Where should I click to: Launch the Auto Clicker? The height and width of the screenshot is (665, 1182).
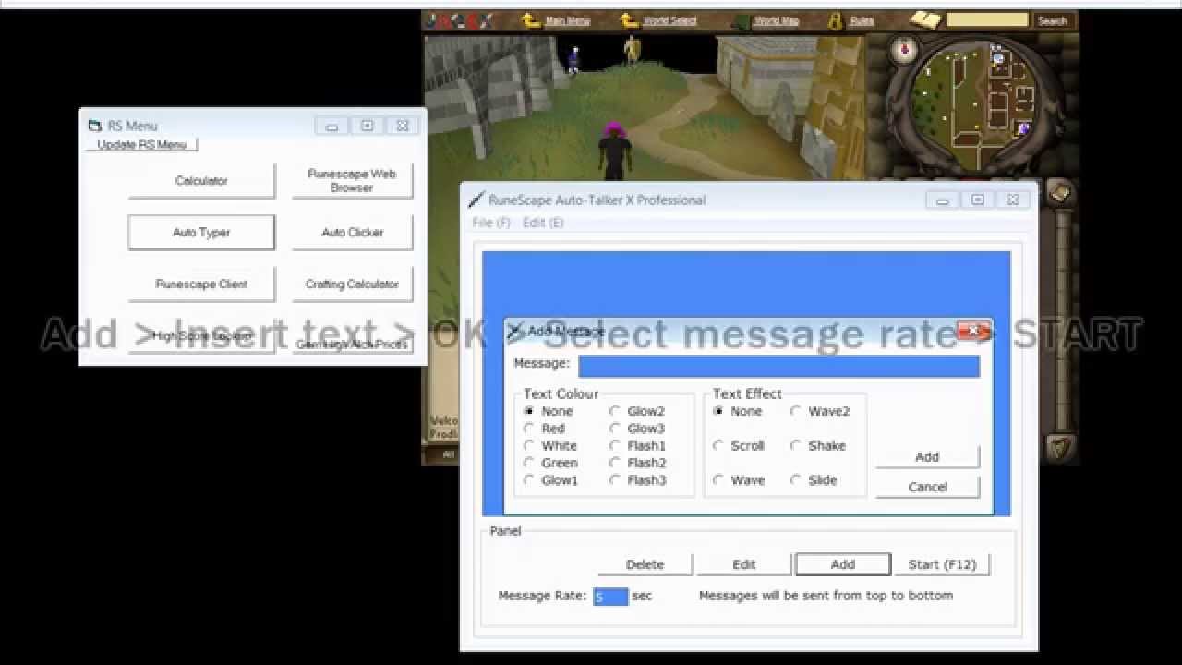pyautogui.click(x=352, y=232)
